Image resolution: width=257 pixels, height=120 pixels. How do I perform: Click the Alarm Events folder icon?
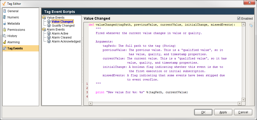pyautogui.click(x=44, y=29)
